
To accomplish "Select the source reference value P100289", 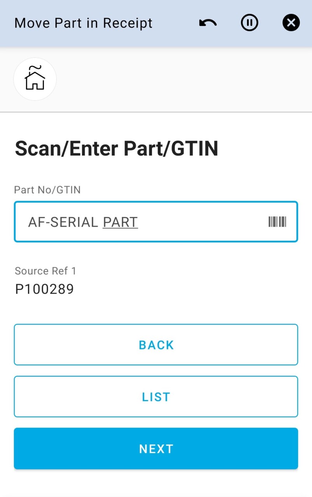I will (44, 289).
